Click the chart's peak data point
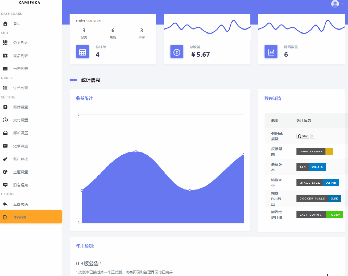 click(136, 151)
